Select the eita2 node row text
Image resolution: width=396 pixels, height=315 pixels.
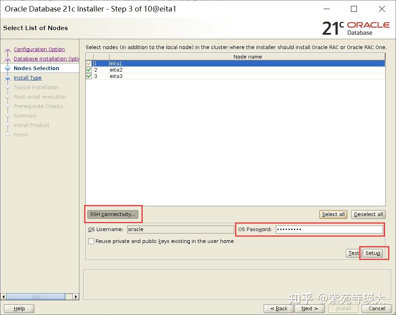tap(116, 70)
